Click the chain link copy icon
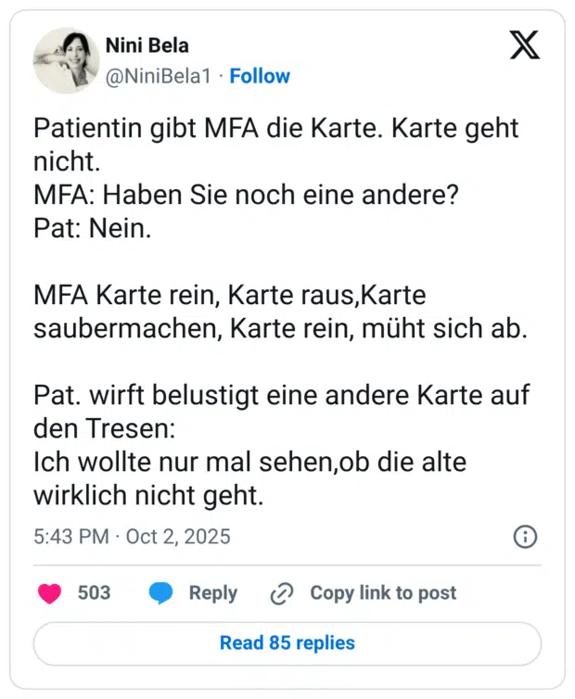Viewport: 575px width, 699px height. pyautogui.click(x=281, y=594)
